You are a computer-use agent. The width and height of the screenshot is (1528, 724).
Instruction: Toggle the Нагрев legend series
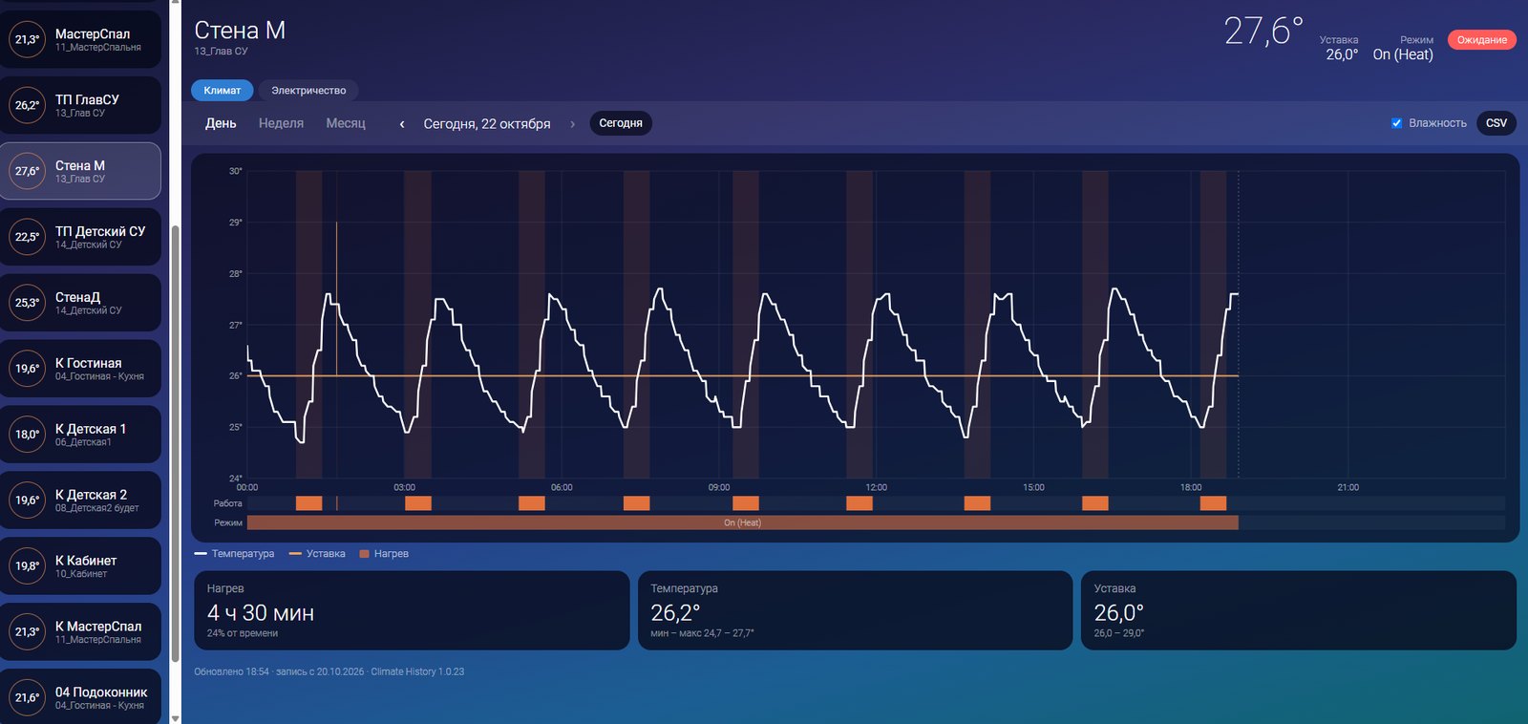pyautogui.click(x=384, y=554)
